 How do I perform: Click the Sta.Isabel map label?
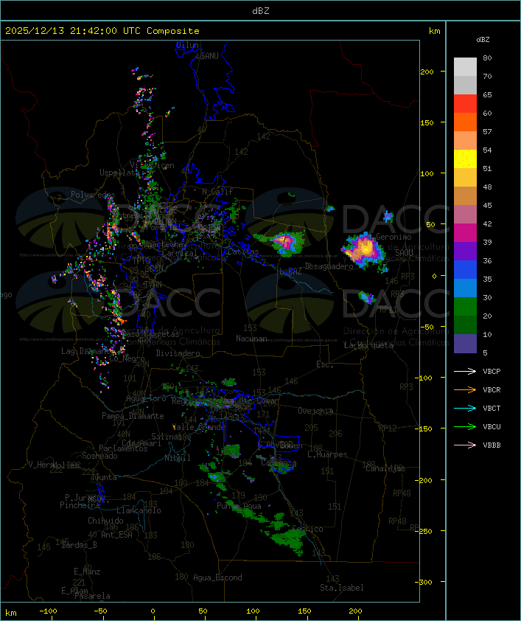pos(342,588)
